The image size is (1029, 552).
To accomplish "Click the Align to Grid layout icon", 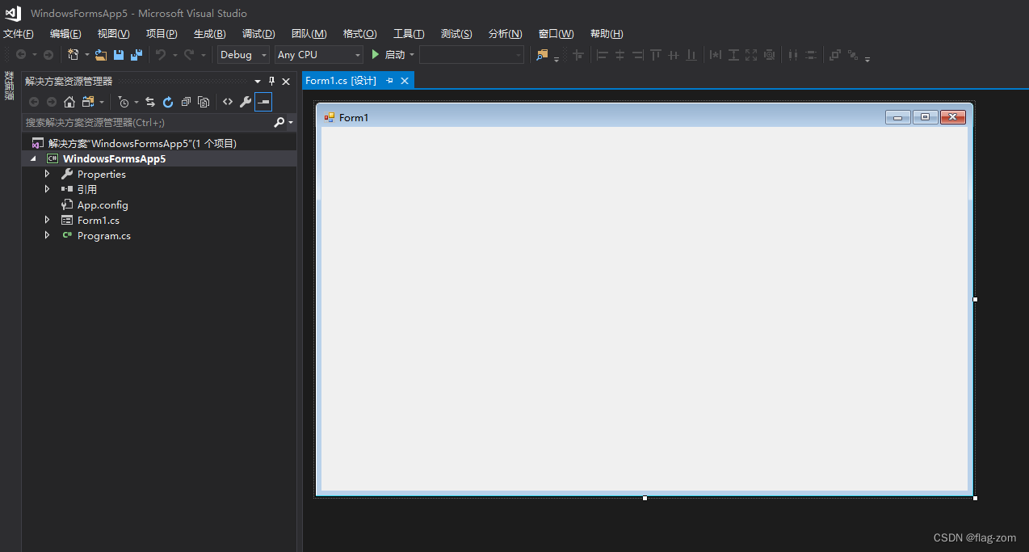I will click(x=577, y=54).
